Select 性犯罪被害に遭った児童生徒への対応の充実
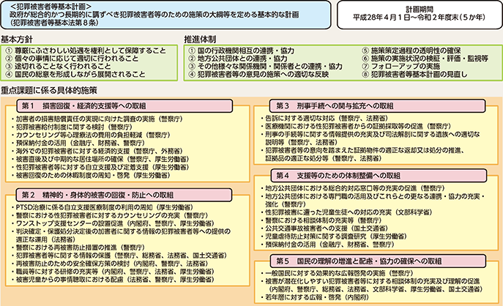 coord(346,212)
